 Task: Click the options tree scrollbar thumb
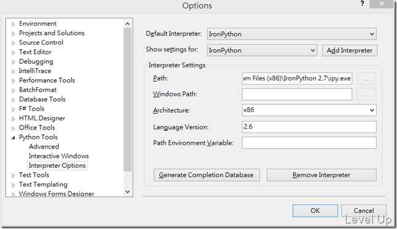click(x=128, y=99)
